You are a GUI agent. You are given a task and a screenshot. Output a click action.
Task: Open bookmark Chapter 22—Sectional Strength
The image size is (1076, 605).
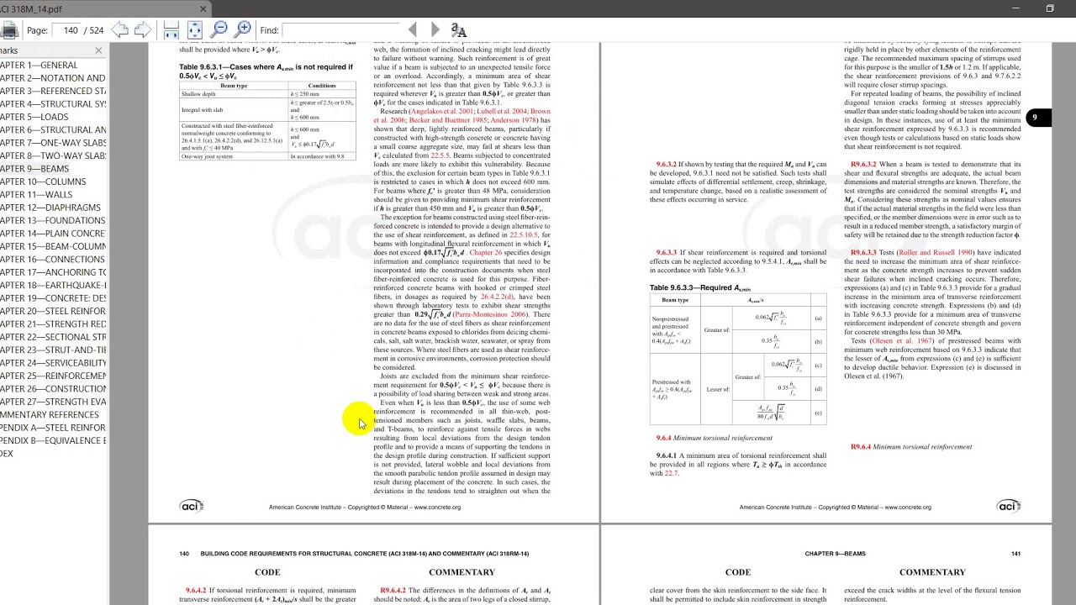point(53,337)
